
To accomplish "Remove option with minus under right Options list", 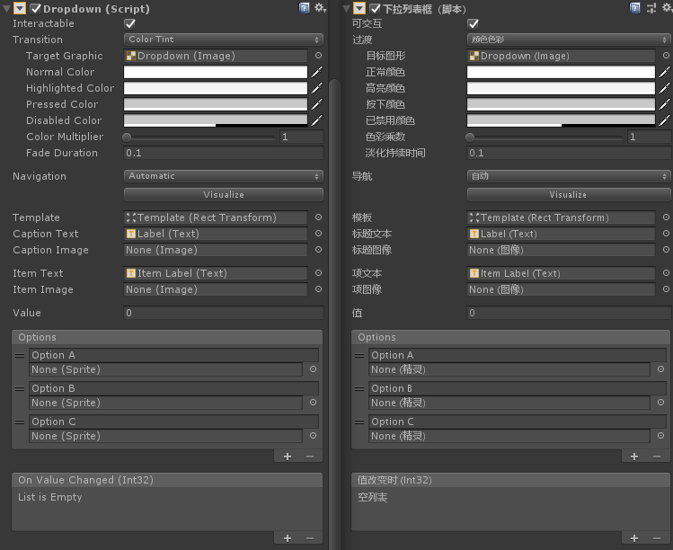I will coord(657,457).
